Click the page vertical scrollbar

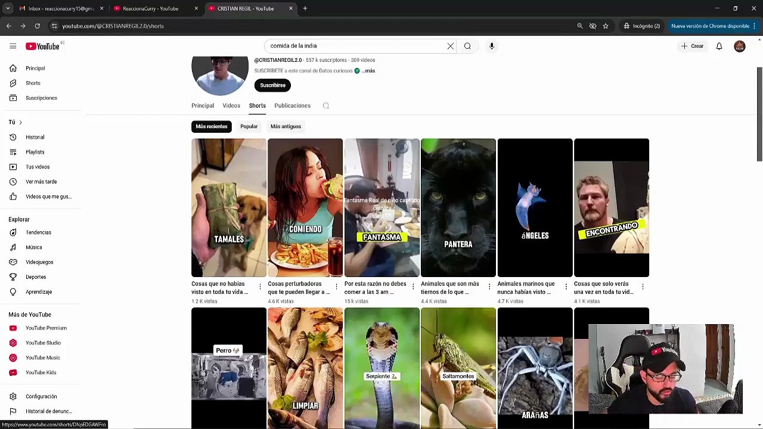(759, 113)
